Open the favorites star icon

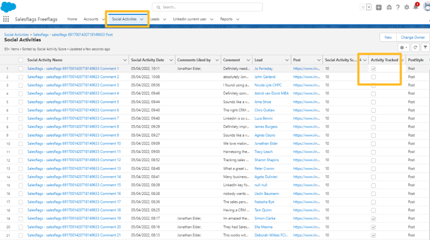[363, 7]
